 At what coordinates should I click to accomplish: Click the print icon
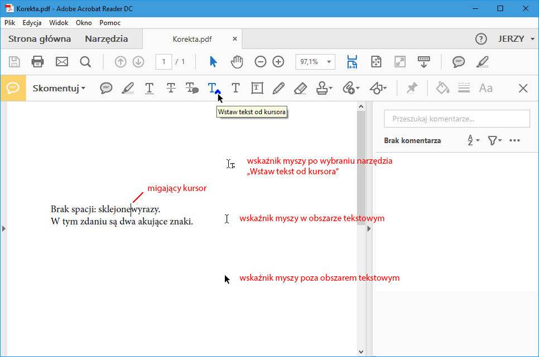tap(37, 62)
